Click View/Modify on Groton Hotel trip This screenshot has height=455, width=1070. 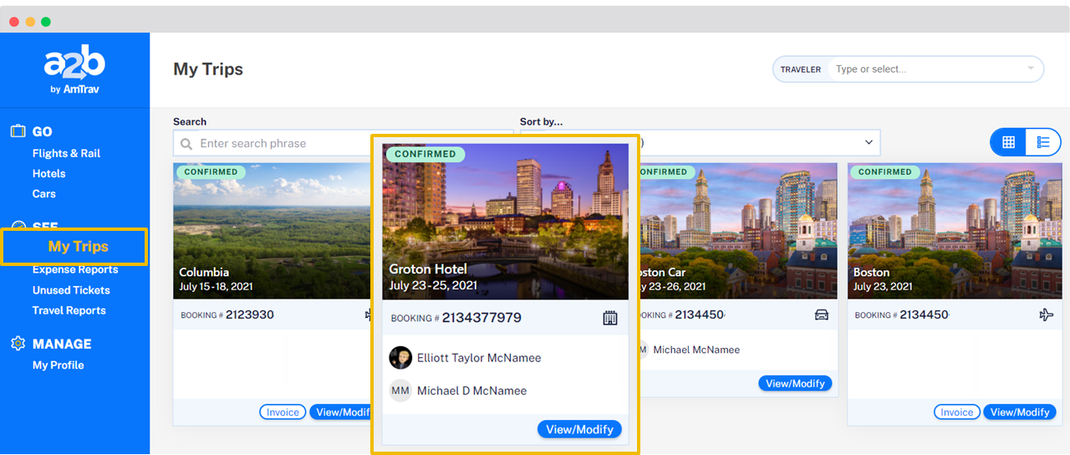coord(578,429)
